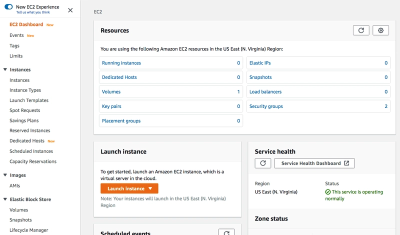
Task: Open Savings Plans in sidebar
Action: [x=24, y=120]
